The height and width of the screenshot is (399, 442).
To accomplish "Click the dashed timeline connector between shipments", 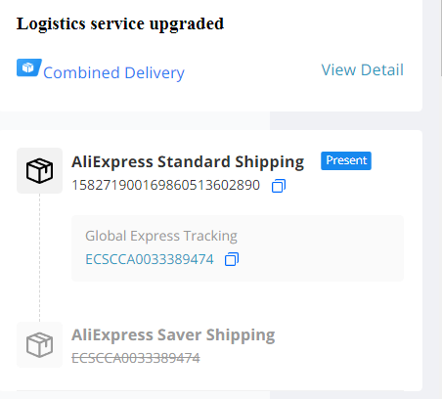I will tap(40, 257).
